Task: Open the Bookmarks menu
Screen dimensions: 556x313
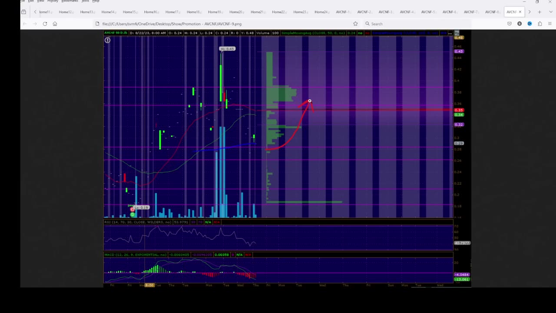Action: click(x=69, y=1)
